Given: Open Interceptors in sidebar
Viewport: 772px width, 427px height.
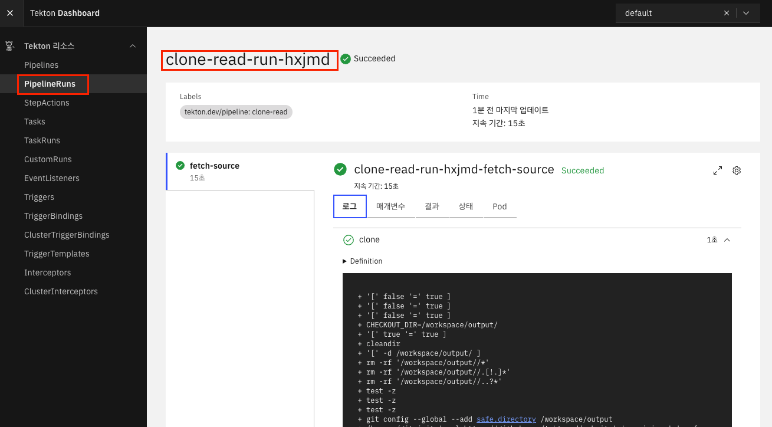Looking at the screenshot, I should [x=47, y=272].
